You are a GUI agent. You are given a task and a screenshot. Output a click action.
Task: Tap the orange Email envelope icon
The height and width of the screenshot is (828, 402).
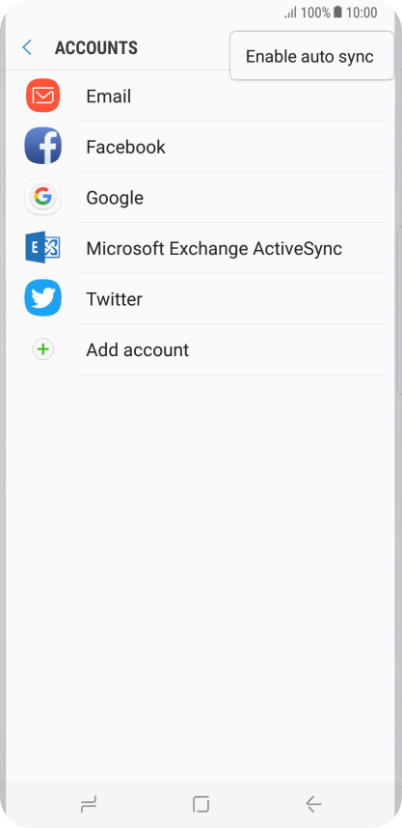coord(42,96)
